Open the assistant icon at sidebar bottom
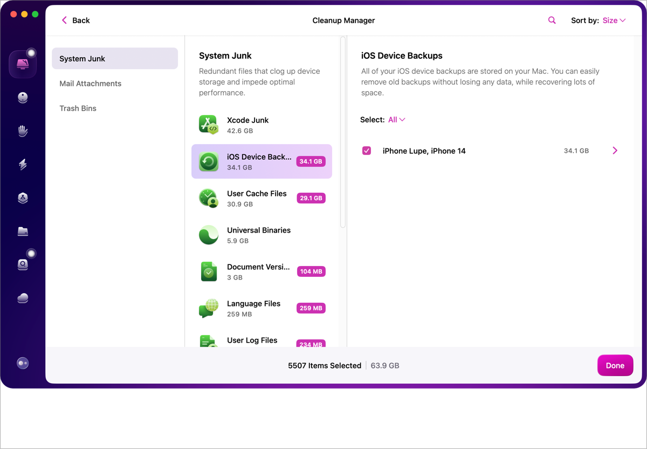 23,364
